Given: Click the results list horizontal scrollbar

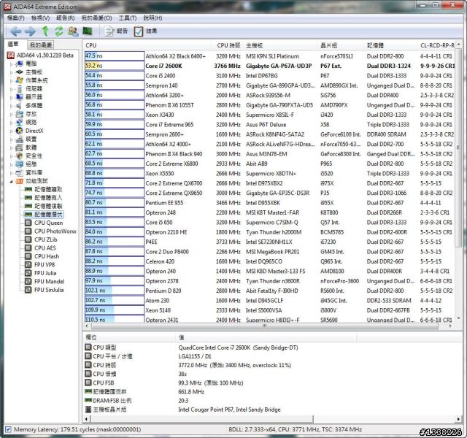Looking at the screenshot, I should (x=265, y=326).
